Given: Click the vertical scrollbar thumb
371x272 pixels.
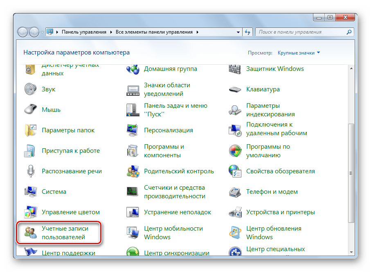Looking at the screenshot, I should point(351,172).
